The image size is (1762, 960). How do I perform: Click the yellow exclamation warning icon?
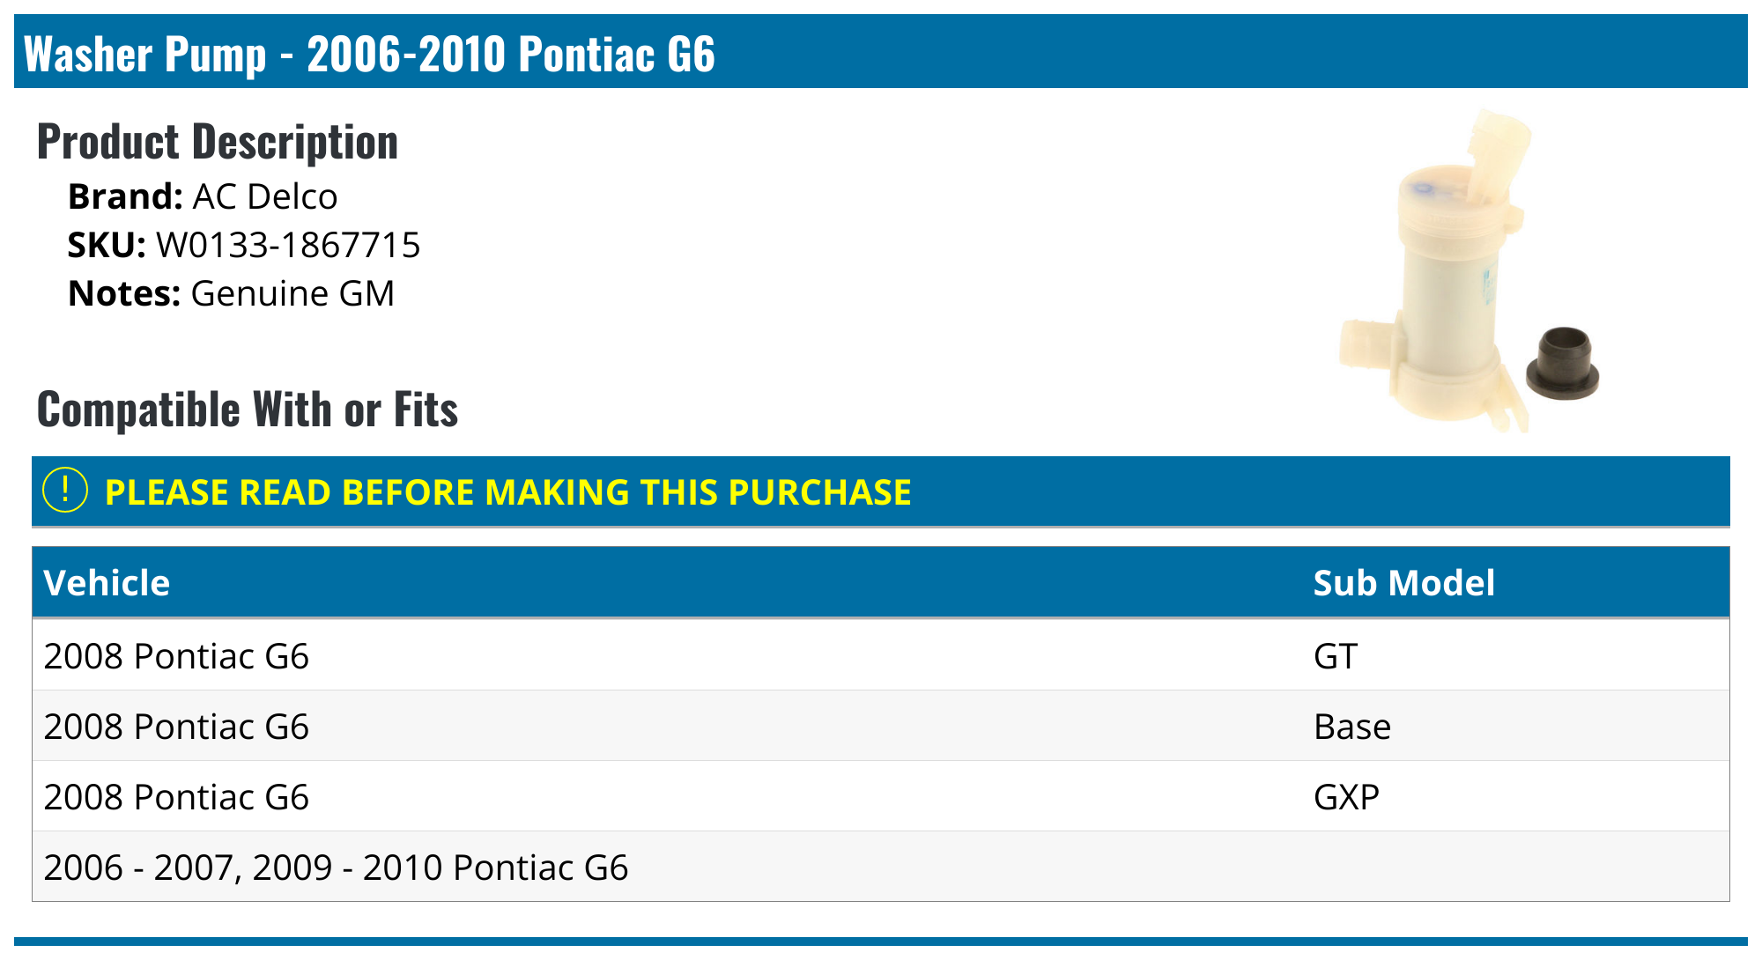[x=65, y=491]
